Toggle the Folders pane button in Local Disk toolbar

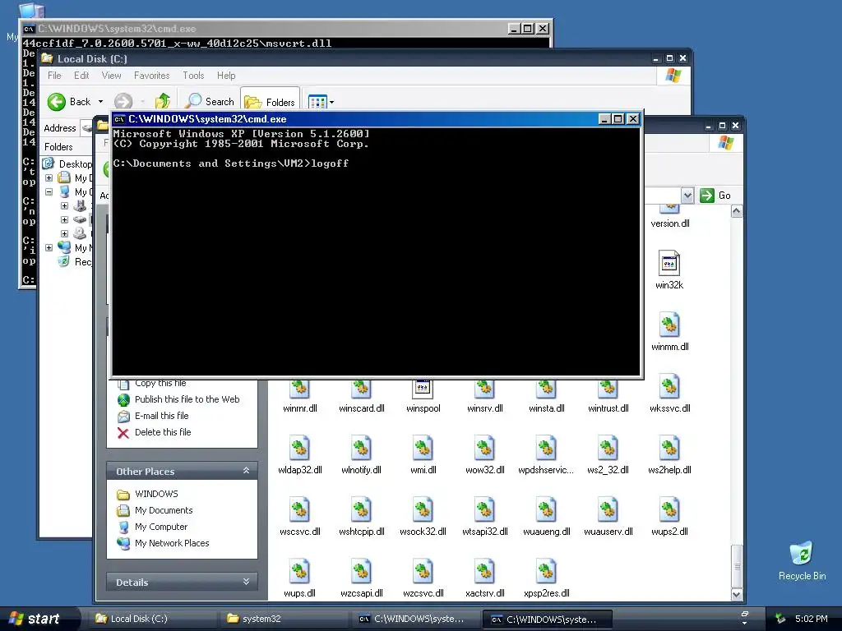[270, 101]
